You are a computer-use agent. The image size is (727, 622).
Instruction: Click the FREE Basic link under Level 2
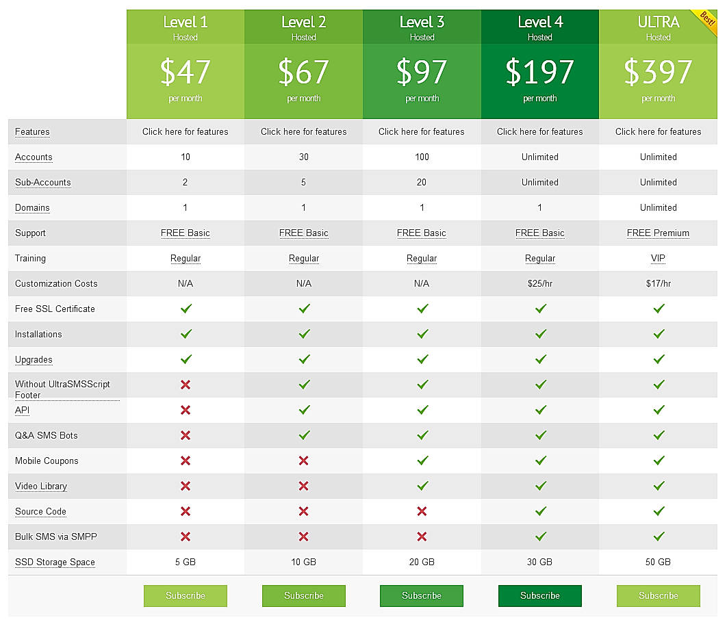pyautogui.click(x=303, y=233)
